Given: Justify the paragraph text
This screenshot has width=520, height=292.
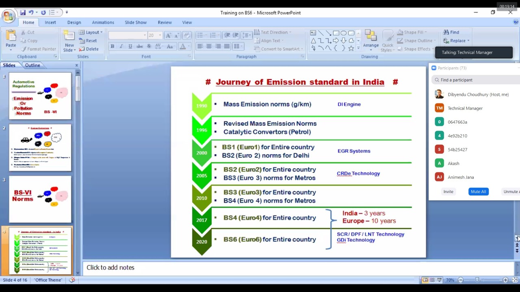Looking at the screenshot, I should 227,46.
